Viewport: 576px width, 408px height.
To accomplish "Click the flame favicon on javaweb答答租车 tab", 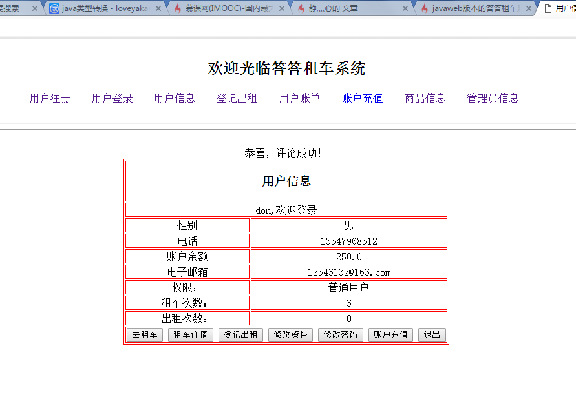I will coord(425,8).
